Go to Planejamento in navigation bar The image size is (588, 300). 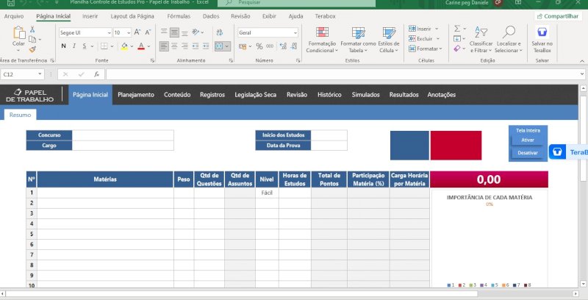[x=136, y=95]
